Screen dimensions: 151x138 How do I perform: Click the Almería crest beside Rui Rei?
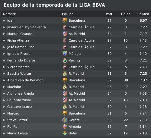click(65, 127)
